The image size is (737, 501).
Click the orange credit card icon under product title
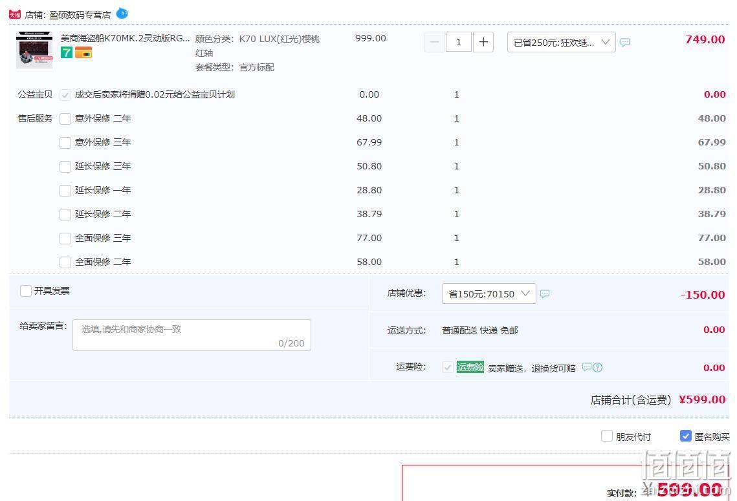click(x=83, y=52)
